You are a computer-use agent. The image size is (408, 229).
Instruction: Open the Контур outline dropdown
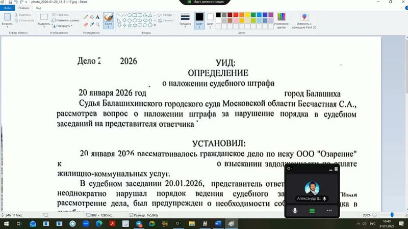pyautogui.click(x=166, y=15)
